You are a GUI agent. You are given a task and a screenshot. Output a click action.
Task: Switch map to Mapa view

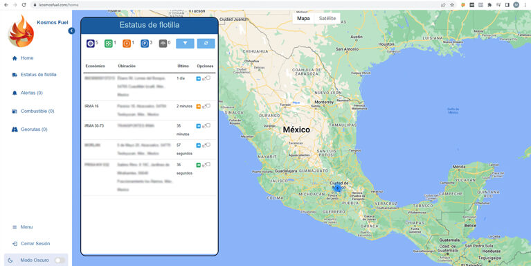[303, 18]
